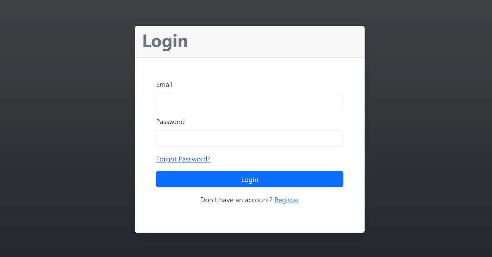Select the Email field to start typing
Viewport: 492px width, 257px height.
[249, 101]
